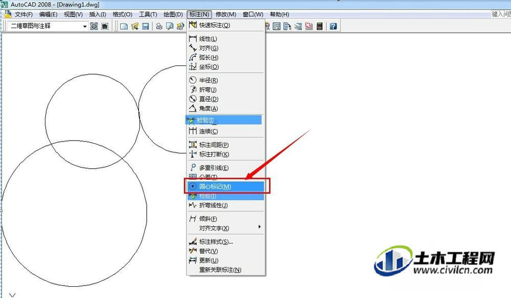Open the 绘图(D) menu

(x=173, y=14)
